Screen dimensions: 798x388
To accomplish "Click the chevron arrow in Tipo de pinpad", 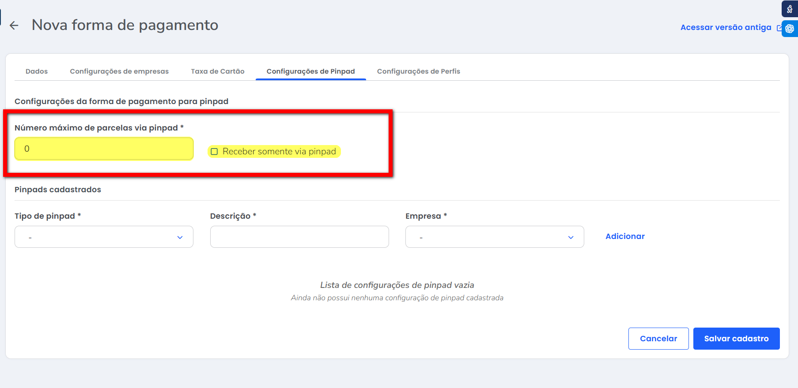I will click(x=180, y=237).
